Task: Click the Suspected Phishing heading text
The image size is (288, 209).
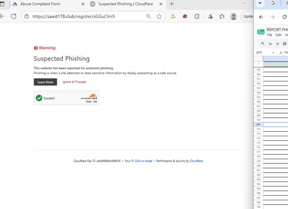Action: pos(62,58)
